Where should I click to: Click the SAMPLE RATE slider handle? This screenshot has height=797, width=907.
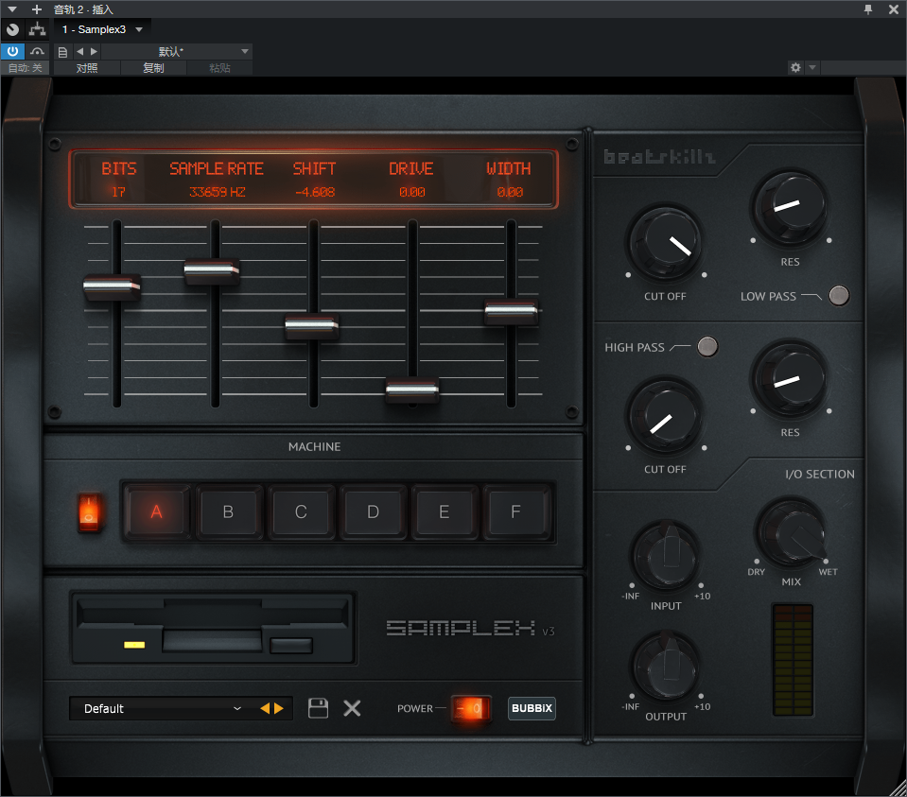tap(212, 269)
